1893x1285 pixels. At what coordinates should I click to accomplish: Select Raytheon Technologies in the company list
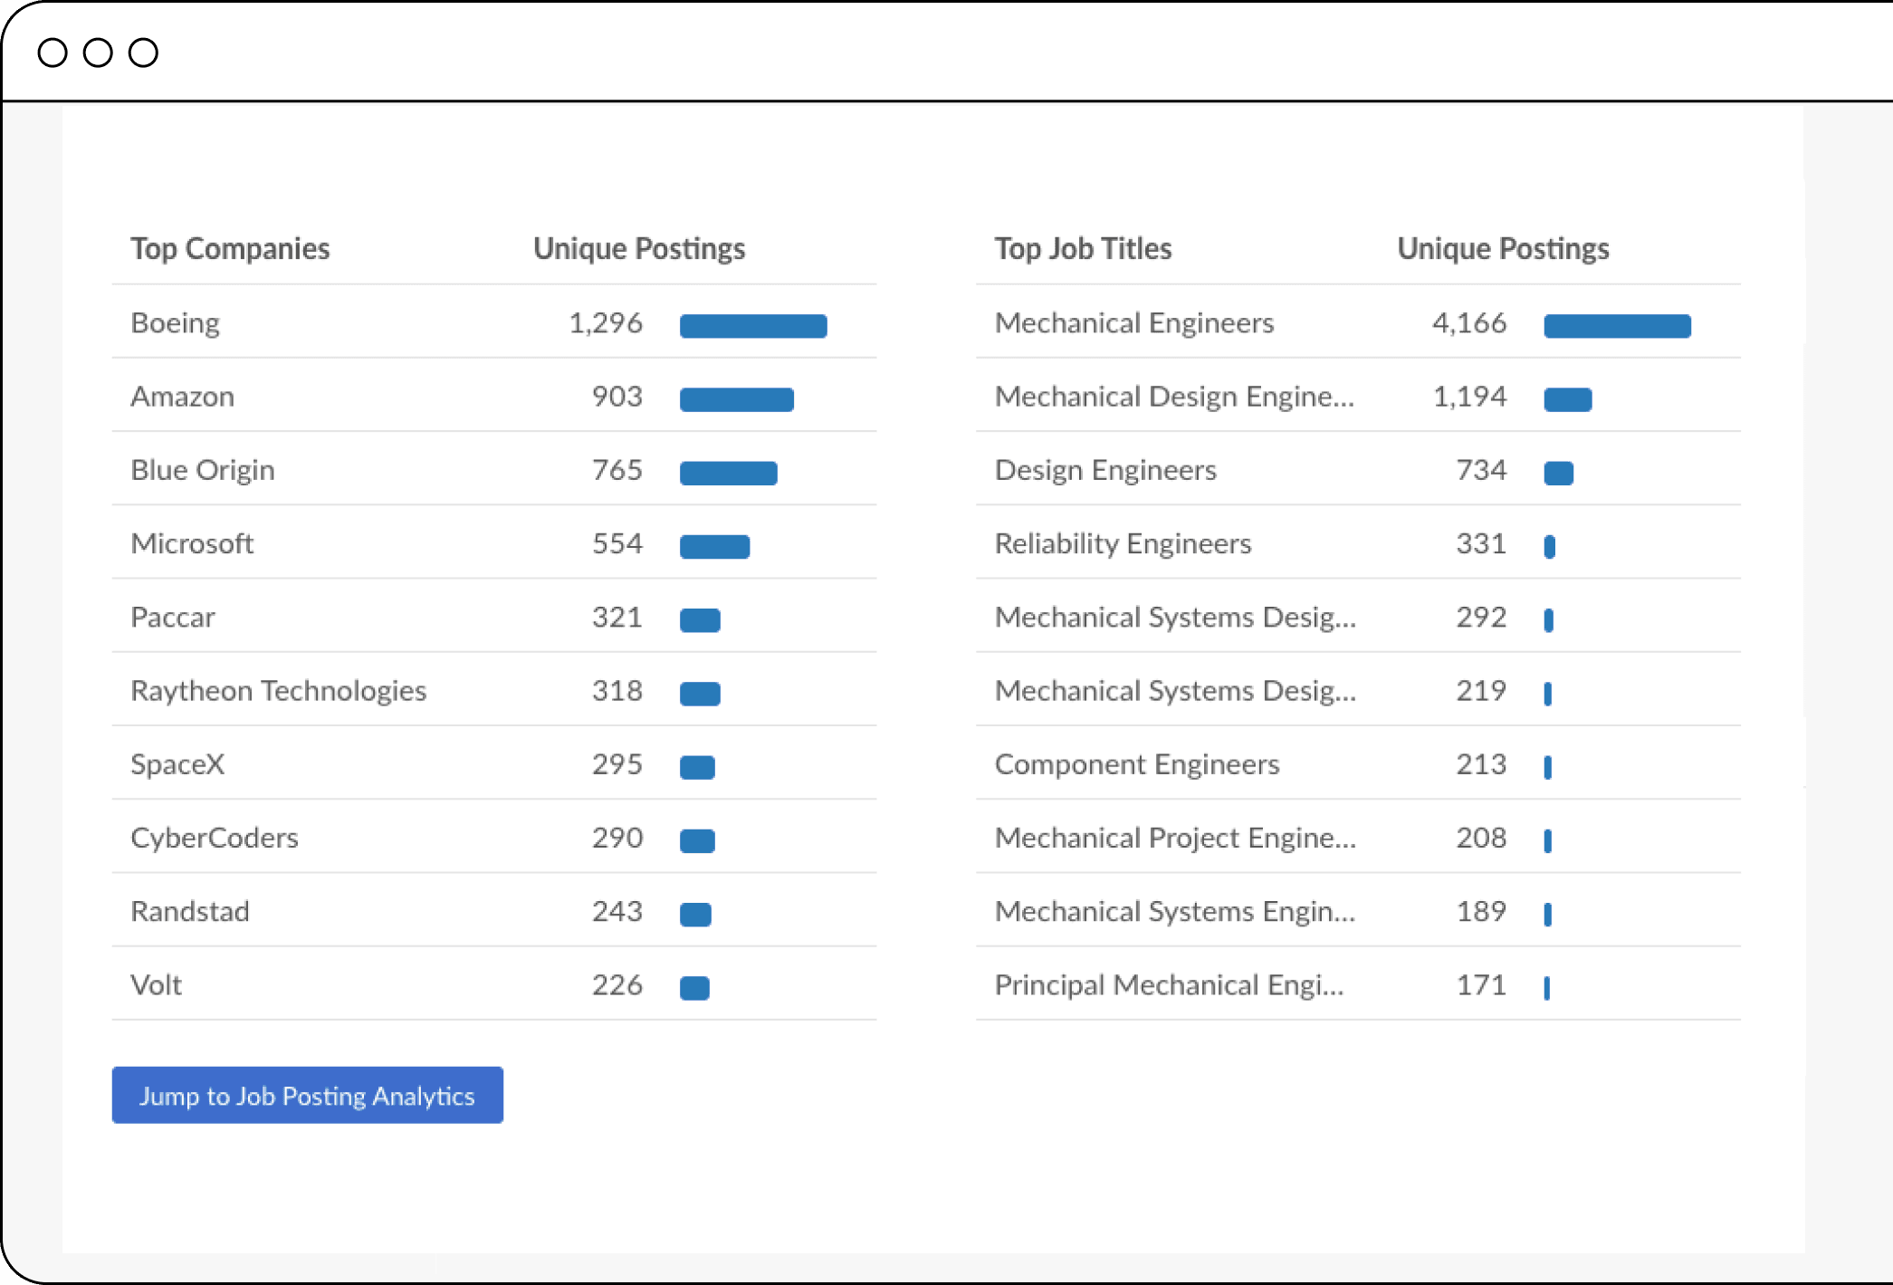click(278, 691)
